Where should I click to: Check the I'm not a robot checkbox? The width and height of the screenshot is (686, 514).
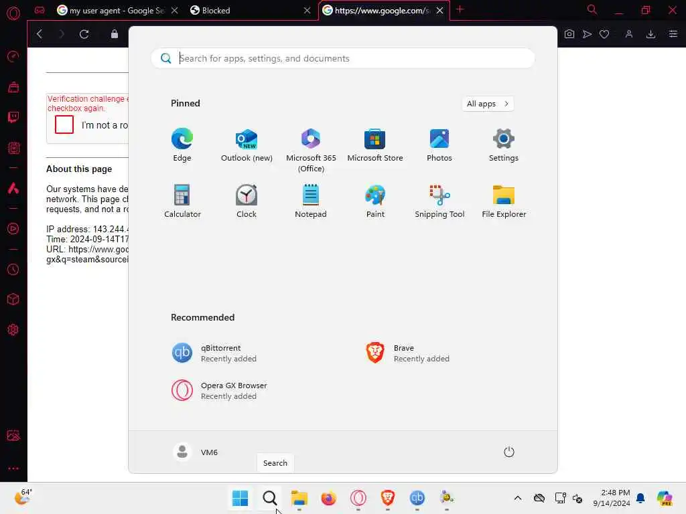[x=64, y=124]
